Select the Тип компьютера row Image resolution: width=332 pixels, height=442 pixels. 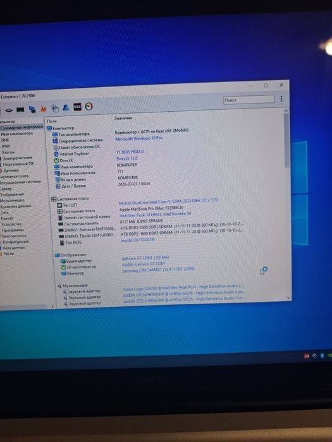[x=71, y=134]
